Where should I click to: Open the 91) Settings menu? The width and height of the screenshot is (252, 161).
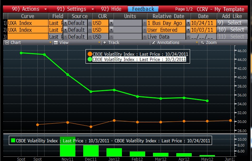tap(71, 9)
